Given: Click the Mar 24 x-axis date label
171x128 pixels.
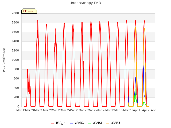Looking at the screenshot, I should (66, 110).
